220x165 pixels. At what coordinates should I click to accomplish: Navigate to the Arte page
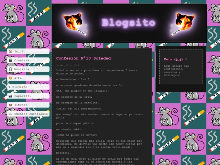pyautogui.click(x=28, y=78)
